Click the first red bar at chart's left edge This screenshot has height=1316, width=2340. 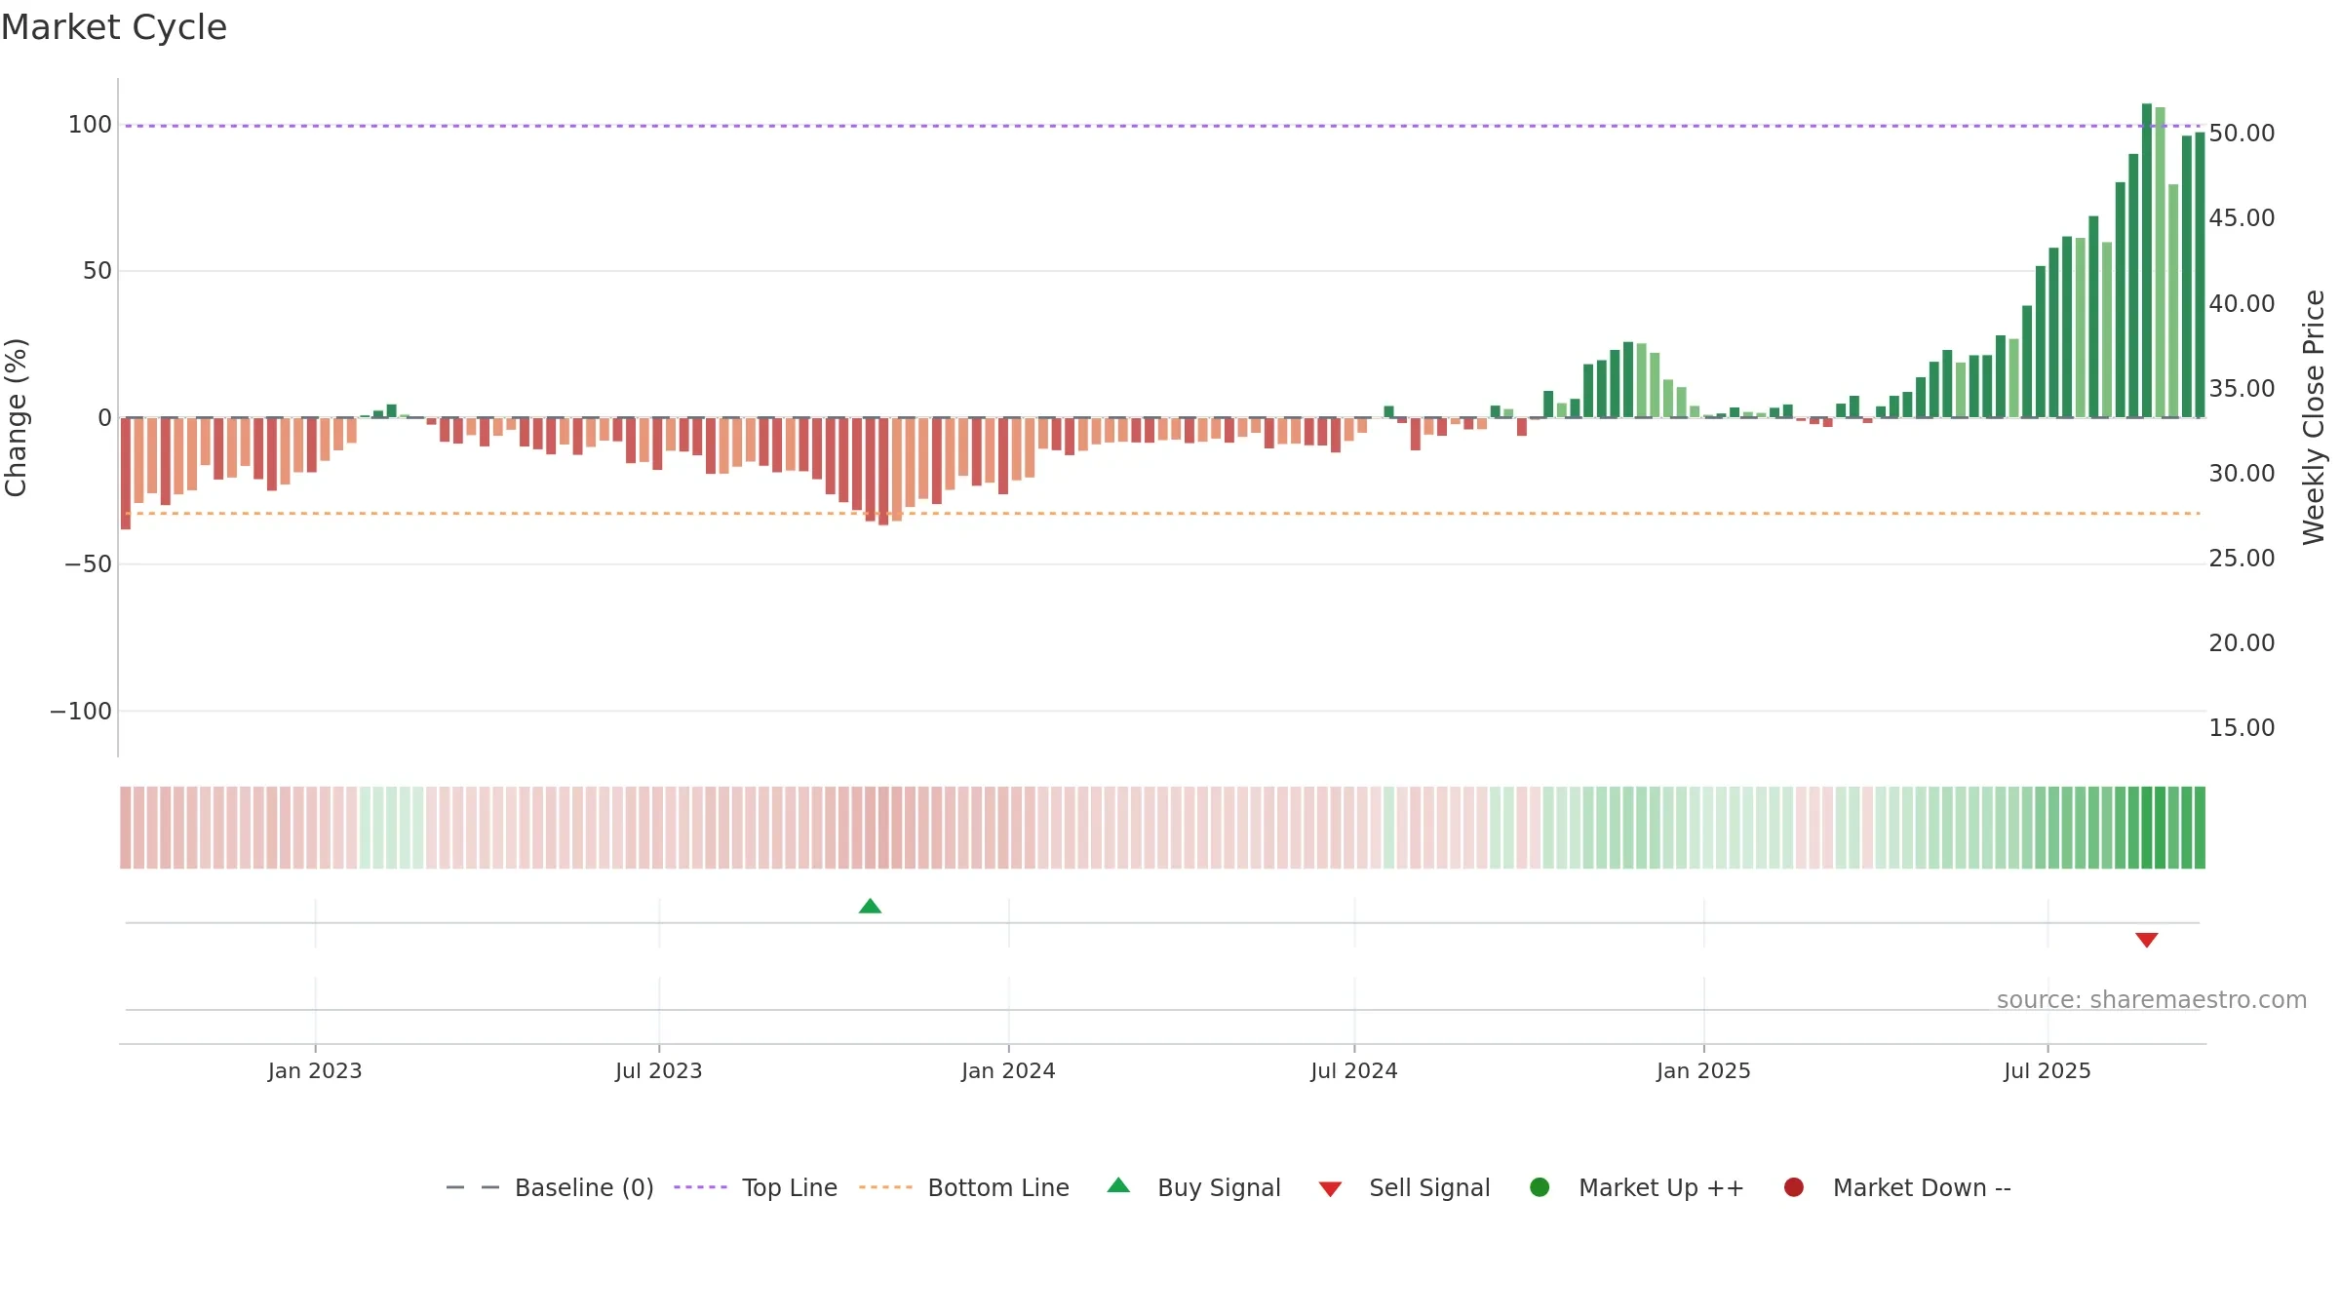126,474
